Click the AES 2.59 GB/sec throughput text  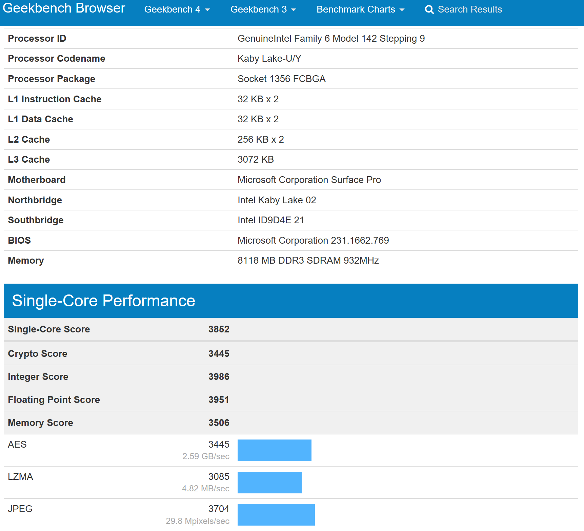(206, 456)
